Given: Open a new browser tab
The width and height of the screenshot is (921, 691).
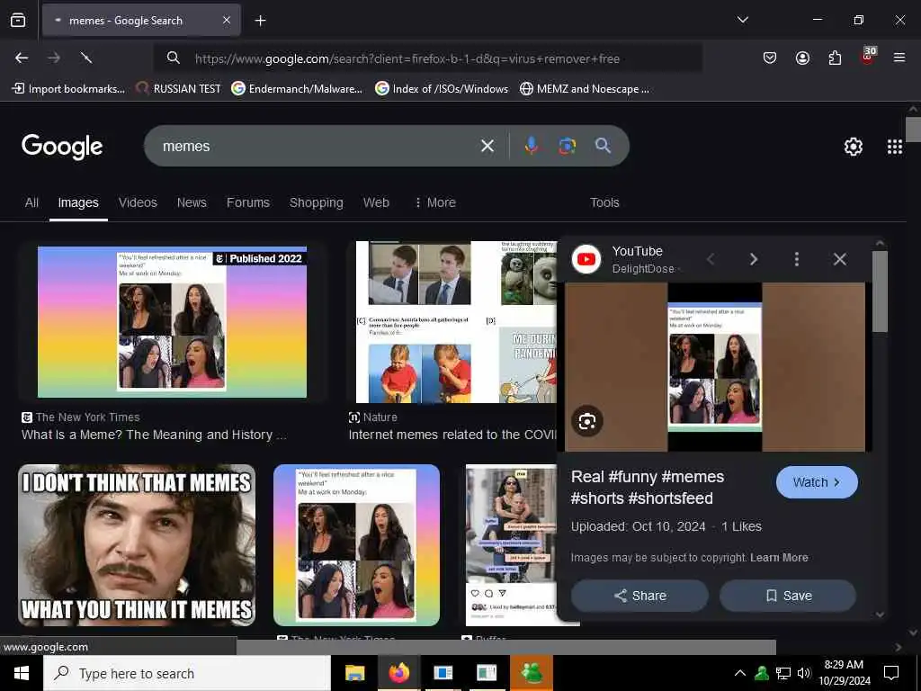Looking at the screenshot, I should coord(260,21).
